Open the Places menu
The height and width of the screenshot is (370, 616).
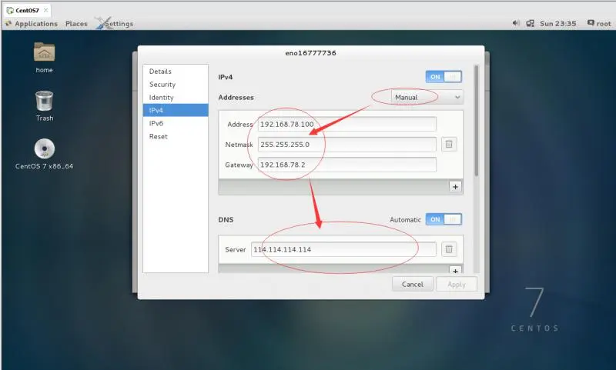pos(76,24)
